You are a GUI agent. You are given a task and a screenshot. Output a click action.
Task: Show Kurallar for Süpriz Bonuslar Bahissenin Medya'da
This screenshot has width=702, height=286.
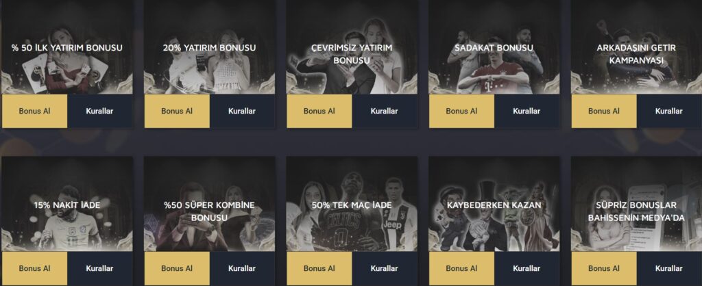pyautogui.click(x=669, y=268)
